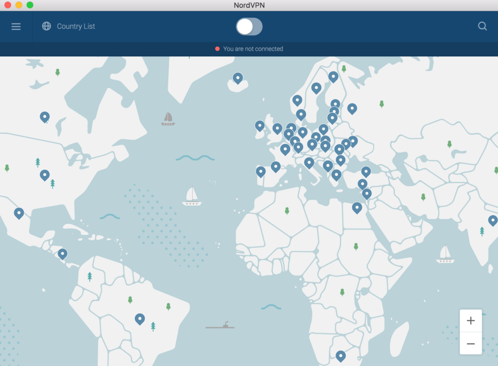Image resolution: width=498 pixels, height=366 pixels.
Task: Select the Canada server pin
Action: (x=45, y=117)
